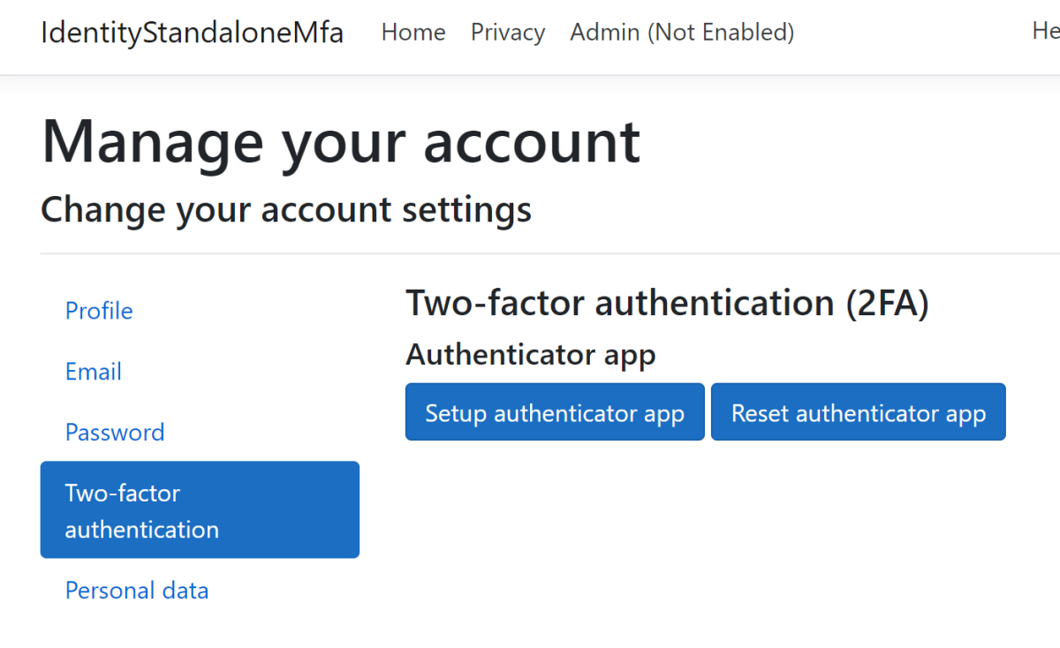
Task: Click the Two-factor authentication (2FA) heading
Action: click(667, 303)
